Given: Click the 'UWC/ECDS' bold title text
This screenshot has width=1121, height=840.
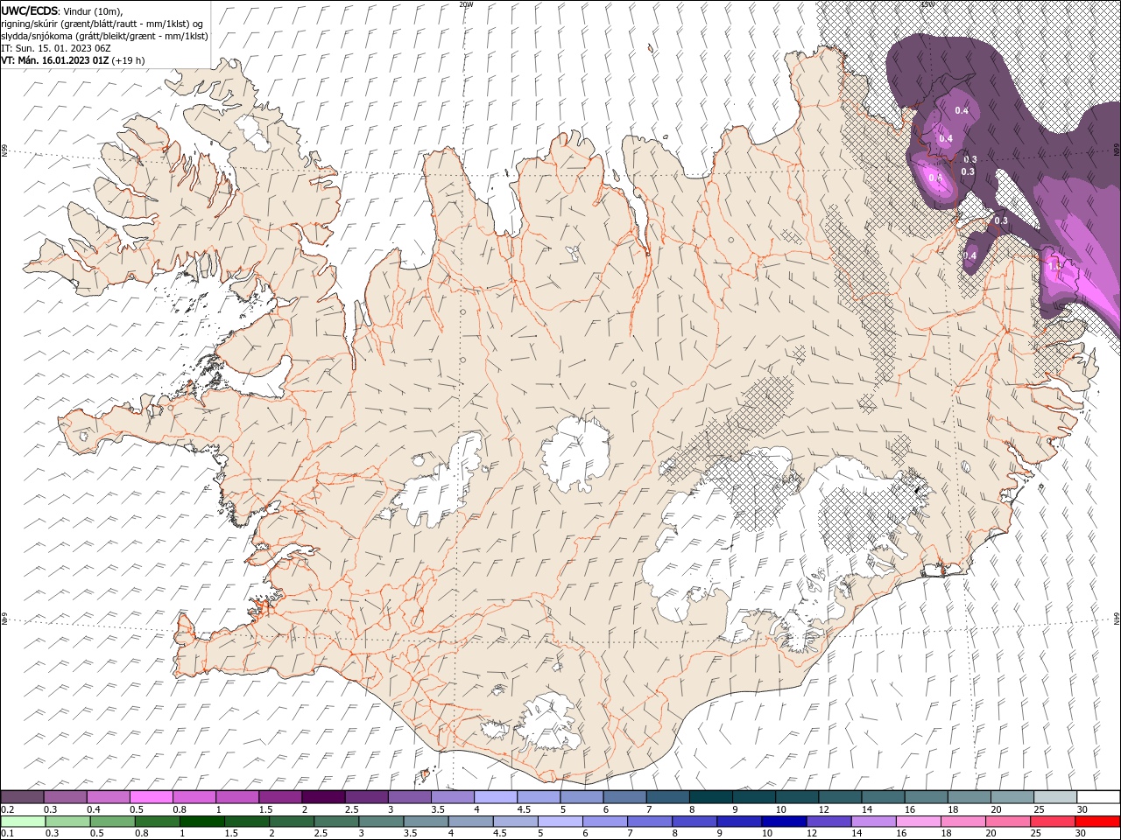Looking at the screenshot, I should (x=29, y=10).
